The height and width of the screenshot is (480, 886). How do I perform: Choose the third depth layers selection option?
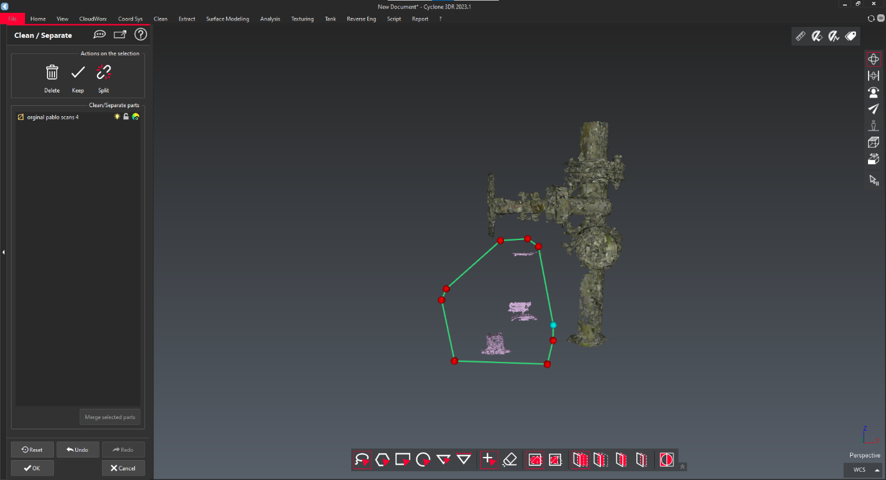click(621, 459)
